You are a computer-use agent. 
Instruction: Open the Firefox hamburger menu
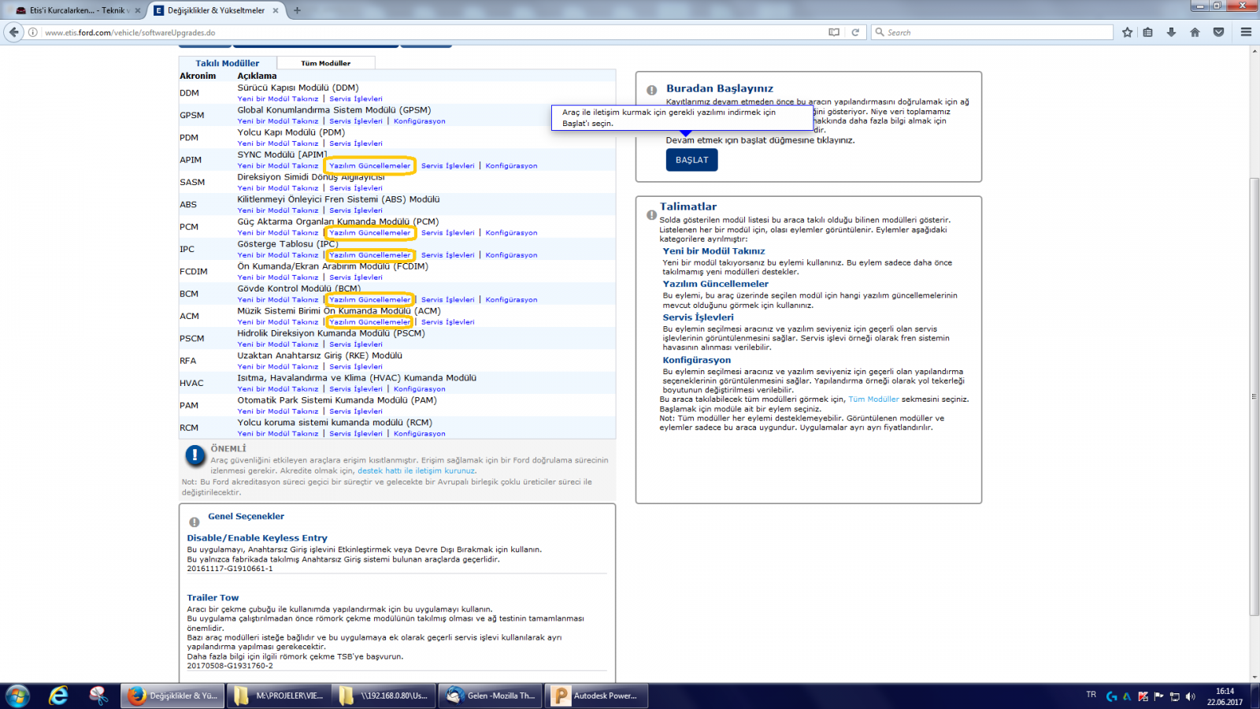click(x=1246, y=32)
